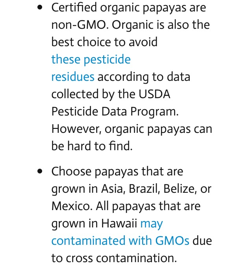This screenshot has height=270, width=252.
Task: Click the phrase "best choice to avoid"
Action: pyautogui.click(x=104, y=42)
